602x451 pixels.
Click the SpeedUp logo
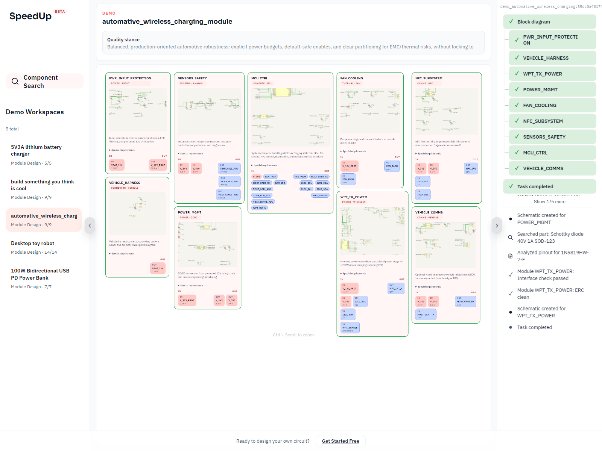30,16
